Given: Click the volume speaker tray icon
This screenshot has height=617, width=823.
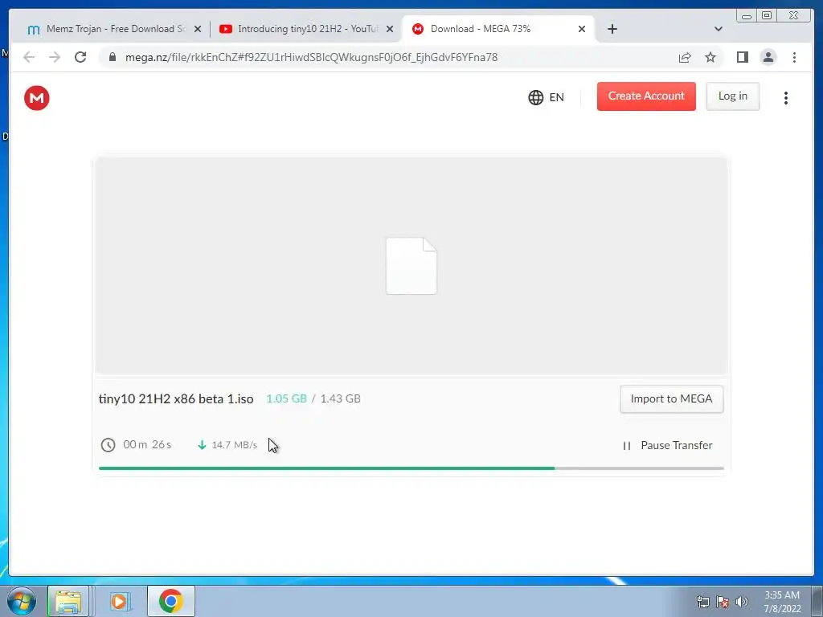Looking at the screenshot, I should [x=742, y=602].
